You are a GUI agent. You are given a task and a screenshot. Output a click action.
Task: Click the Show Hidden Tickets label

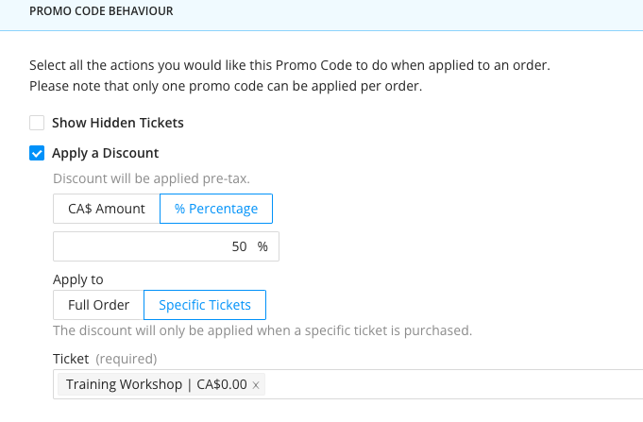tap(117, 123)
